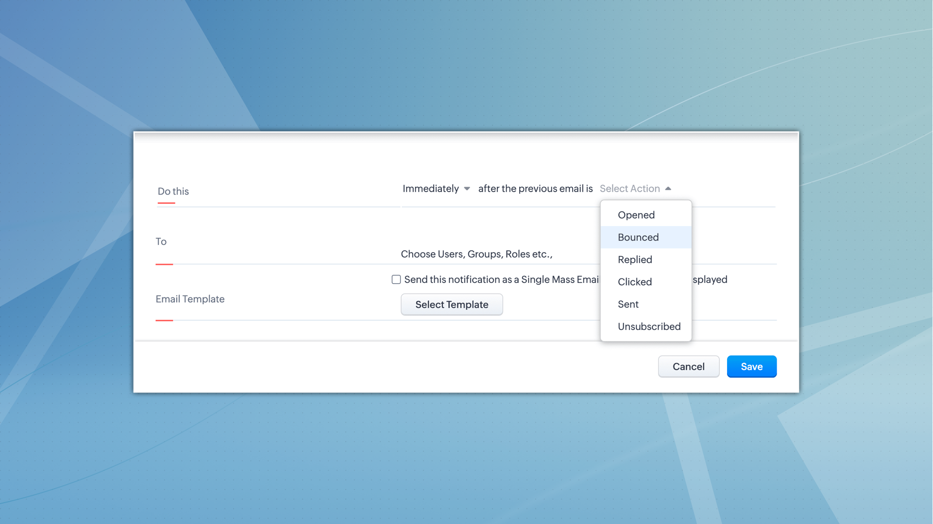Choose Sent from the dropdown list

628,304
